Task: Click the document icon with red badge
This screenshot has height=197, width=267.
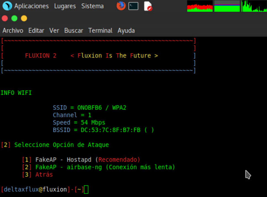Action: [x=148, y=6]
